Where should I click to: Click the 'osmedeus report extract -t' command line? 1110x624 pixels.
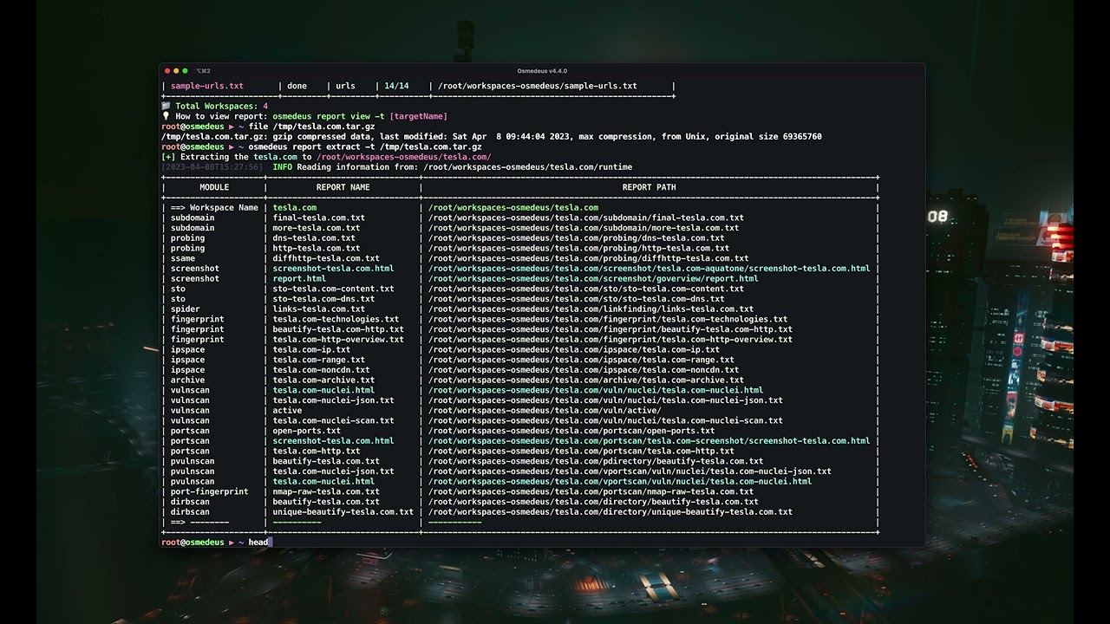(365, 146)
